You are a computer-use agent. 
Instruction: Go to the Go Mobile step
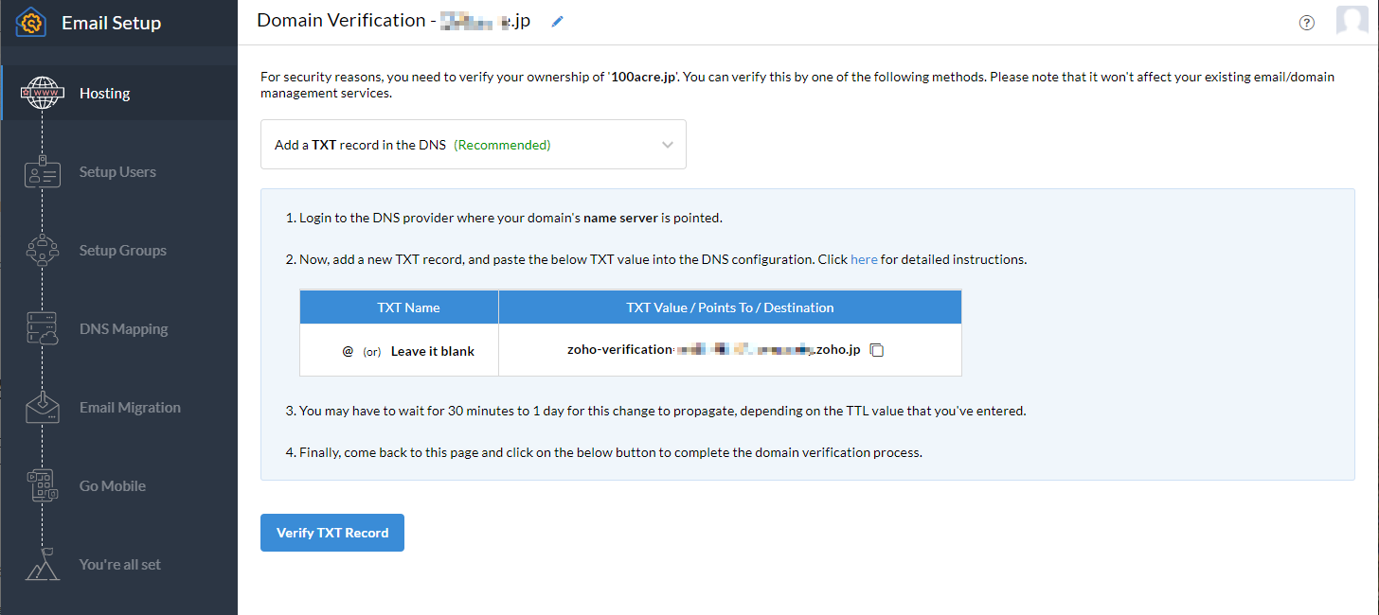(119, 485)
